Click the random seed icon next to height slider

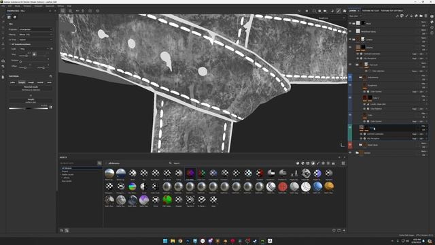tap(51, 107)
